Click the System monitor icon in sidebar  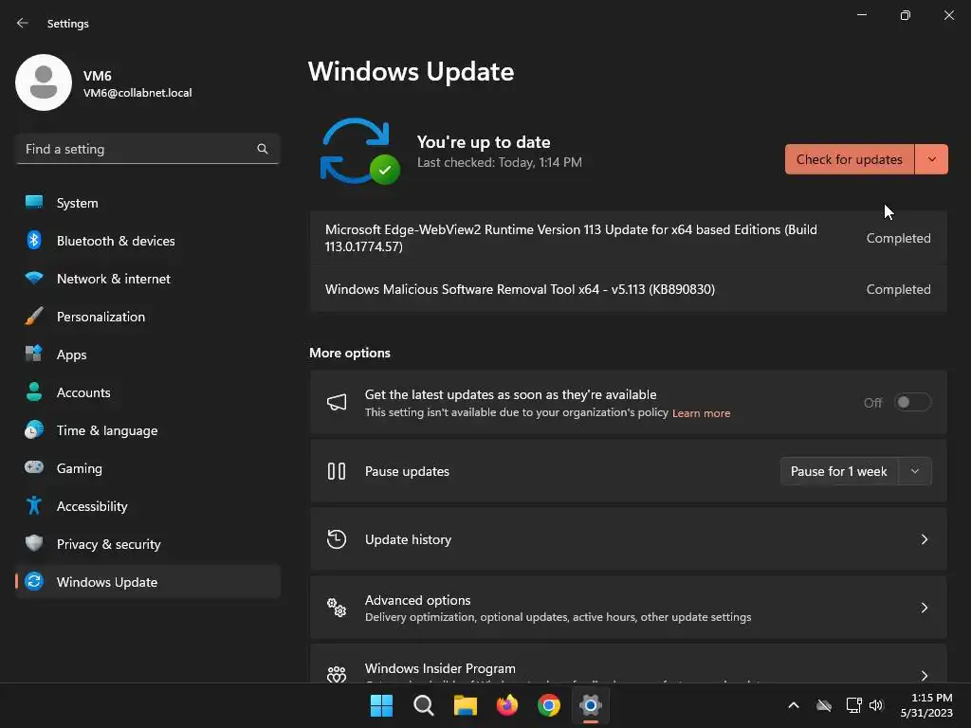(34, 203)
